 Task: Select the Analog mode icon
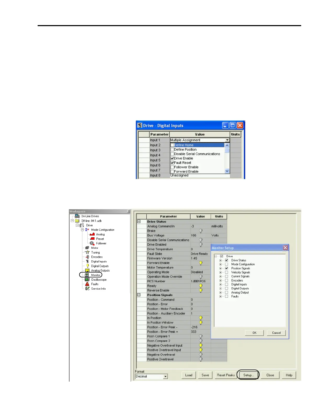[92, 234]
